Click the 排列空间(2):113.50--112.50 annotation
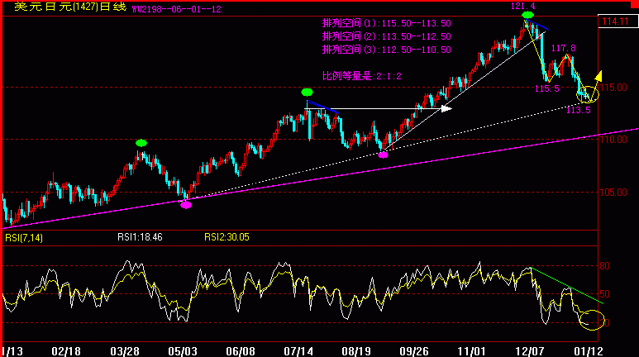This screenshot has height=357, width=639. click(x=386, y=36)
